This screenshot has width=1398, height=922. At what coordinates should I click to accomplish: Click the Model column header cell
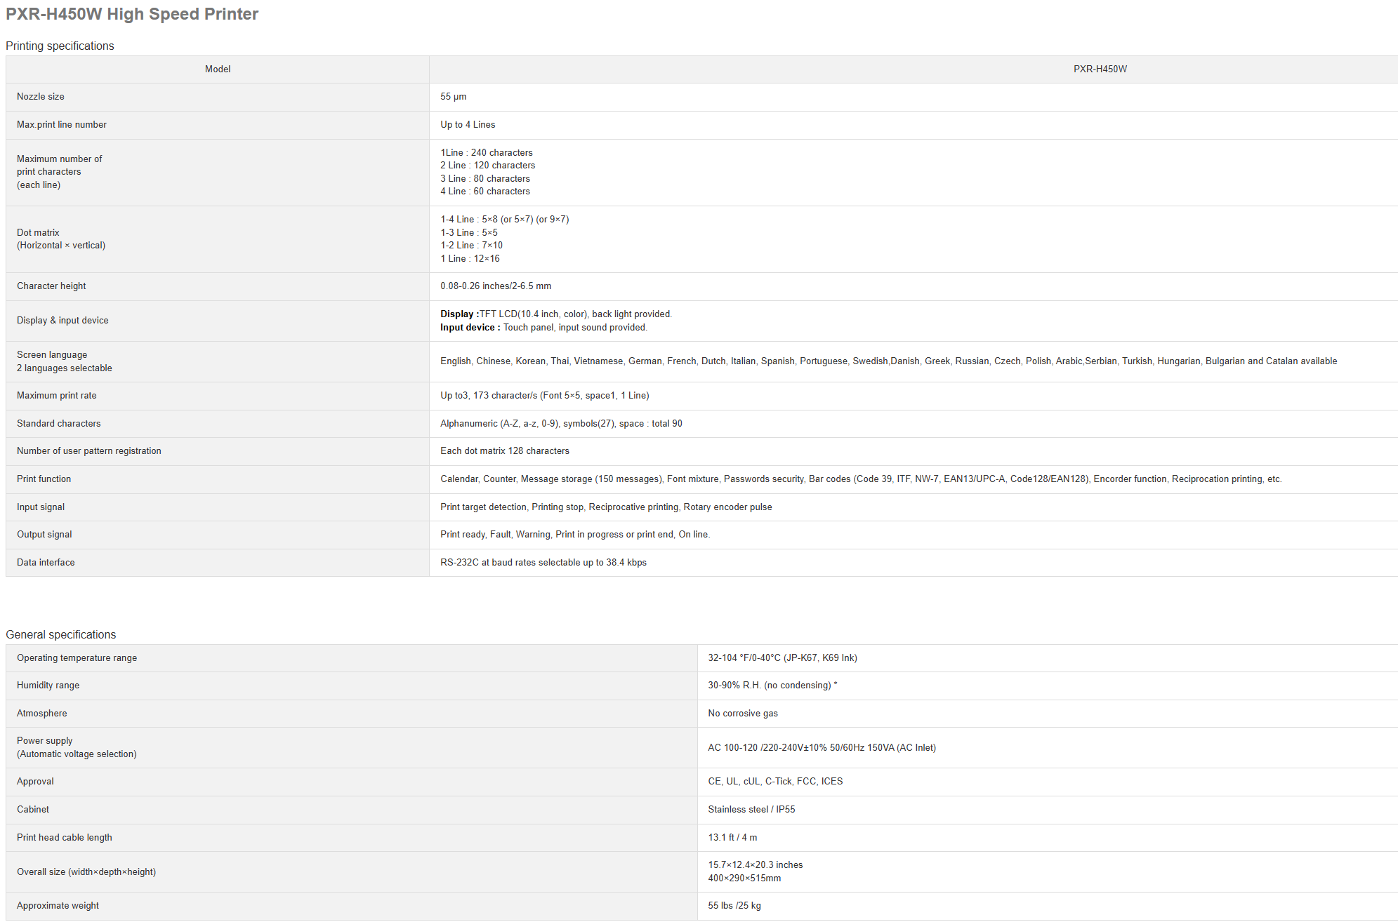[x=218, y=69]
